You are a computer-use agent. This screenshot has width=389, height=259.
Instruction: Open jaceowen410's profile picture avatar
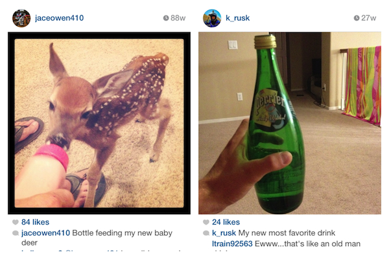(21, 17)
